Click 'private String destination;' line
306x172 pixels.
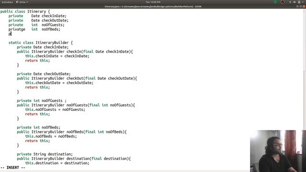point(44,154)
